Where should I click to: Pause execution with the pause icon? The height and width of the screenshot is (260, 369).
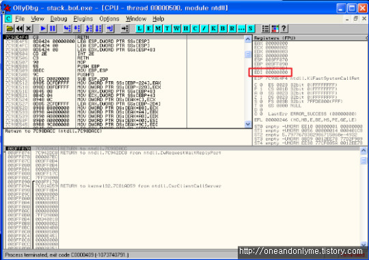pos(53,29)
